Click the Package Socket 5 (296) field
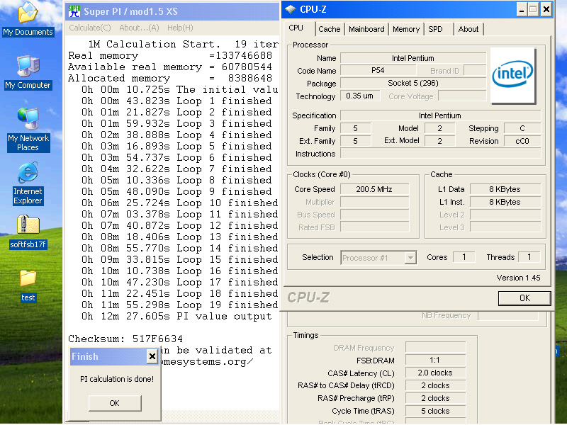This screenshot has width=567, height=425. 413,83
